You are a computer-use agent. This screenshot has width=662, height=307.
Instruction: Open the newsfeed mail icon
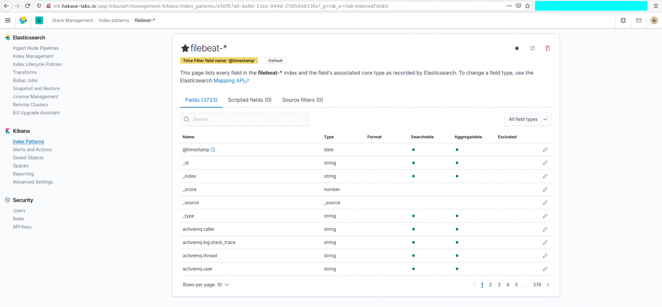pyautogui.click(x=639, y=21)
